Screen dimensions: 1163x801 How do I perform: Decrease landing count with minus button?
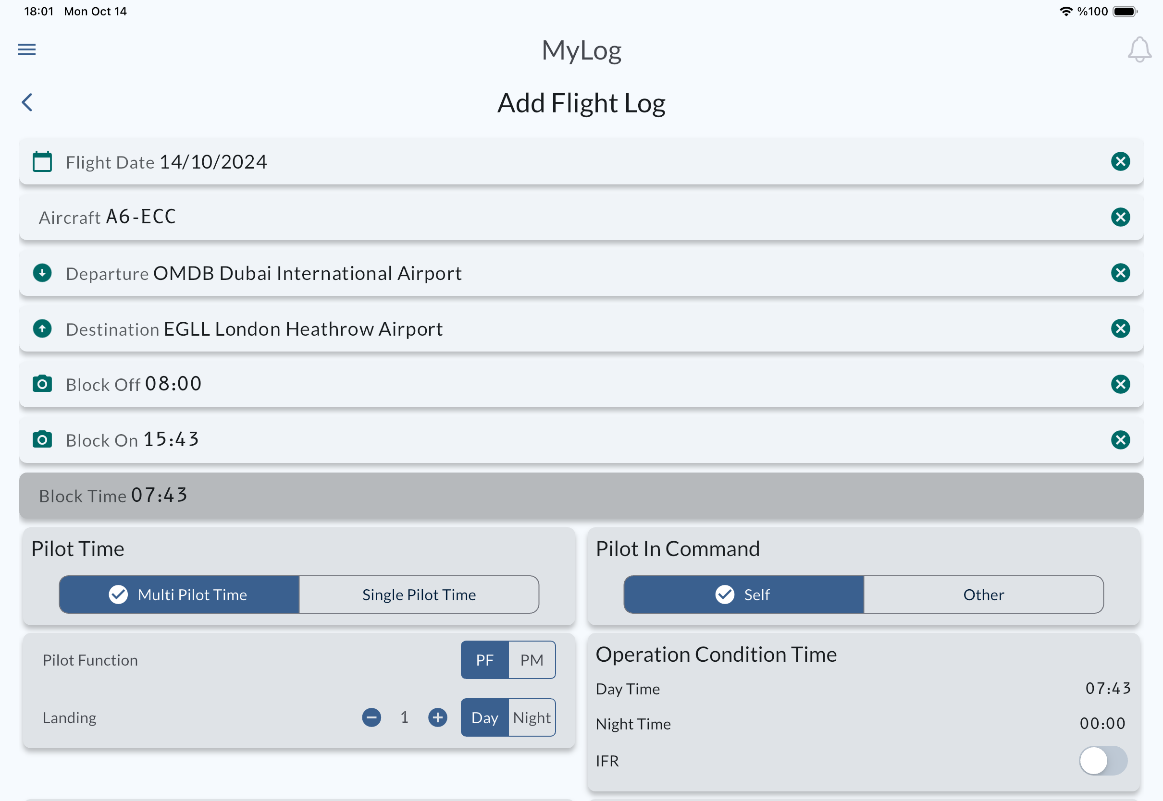pos(371,717)
